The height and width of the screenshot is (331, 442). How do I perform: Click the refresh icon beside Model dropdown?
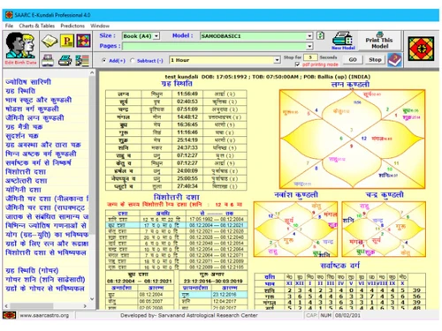pos(321,35)
